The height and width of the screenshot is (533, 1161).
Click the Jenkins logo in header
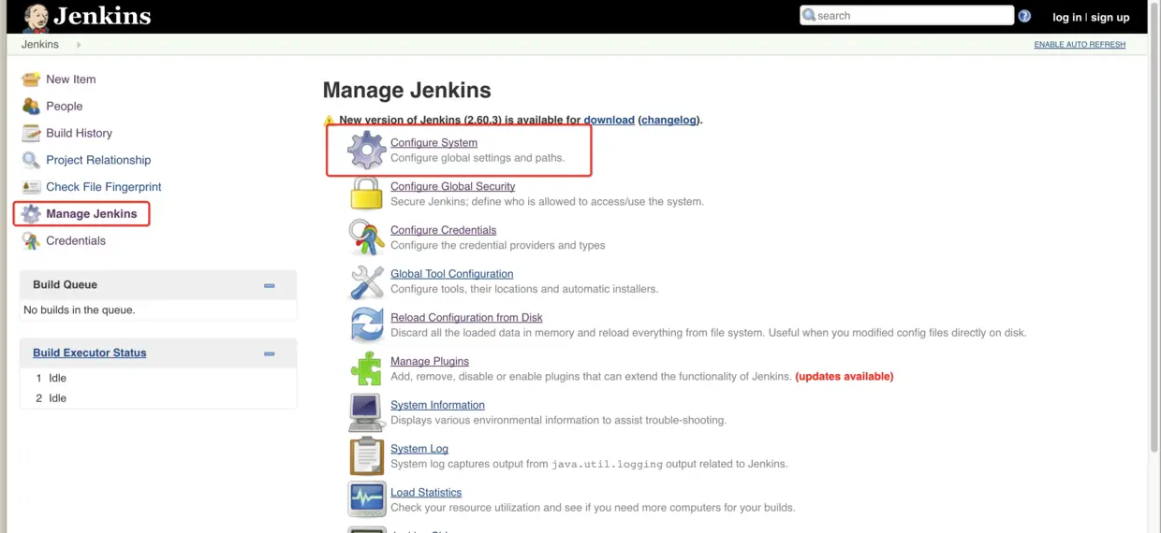[86, 17]
